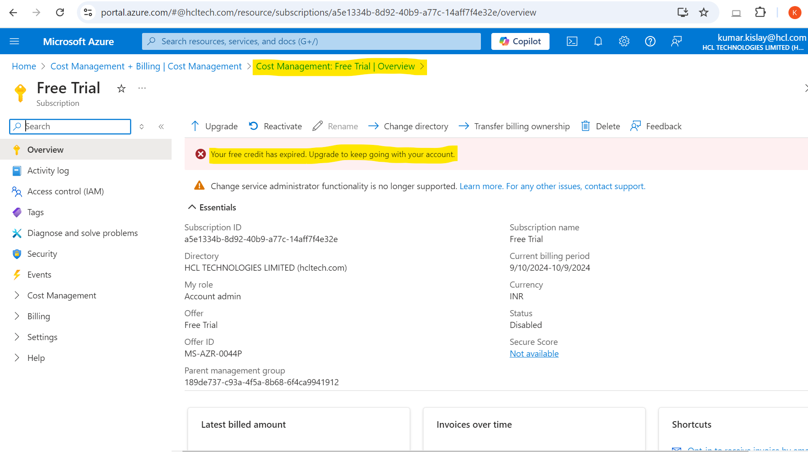Click the Latest billed amount card
The height and width of the screenshot is (452, 808).
pyautogui.click(x=299, y=429)
